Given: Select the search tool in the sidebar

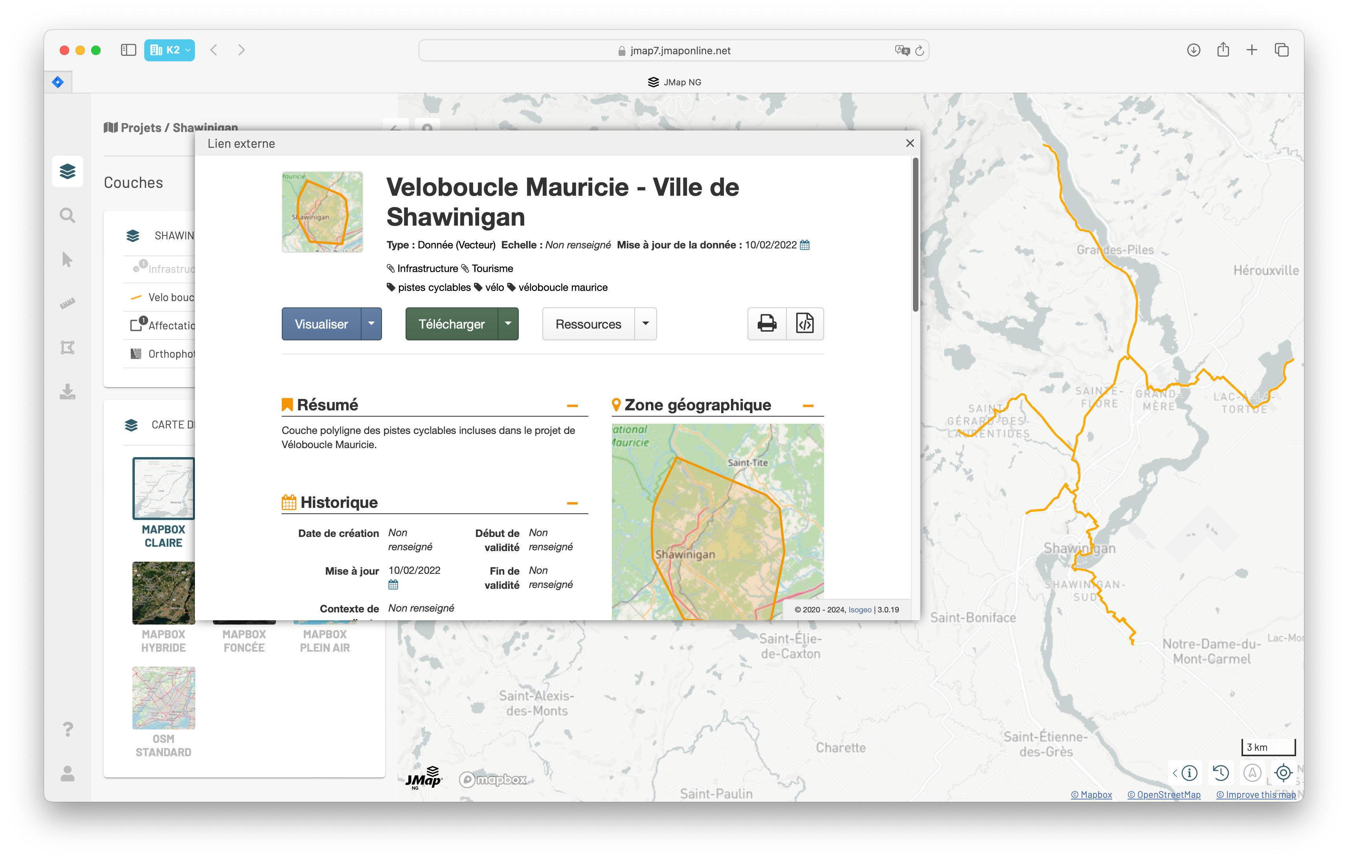Looking at the screenshot, I should click(67, 215).
